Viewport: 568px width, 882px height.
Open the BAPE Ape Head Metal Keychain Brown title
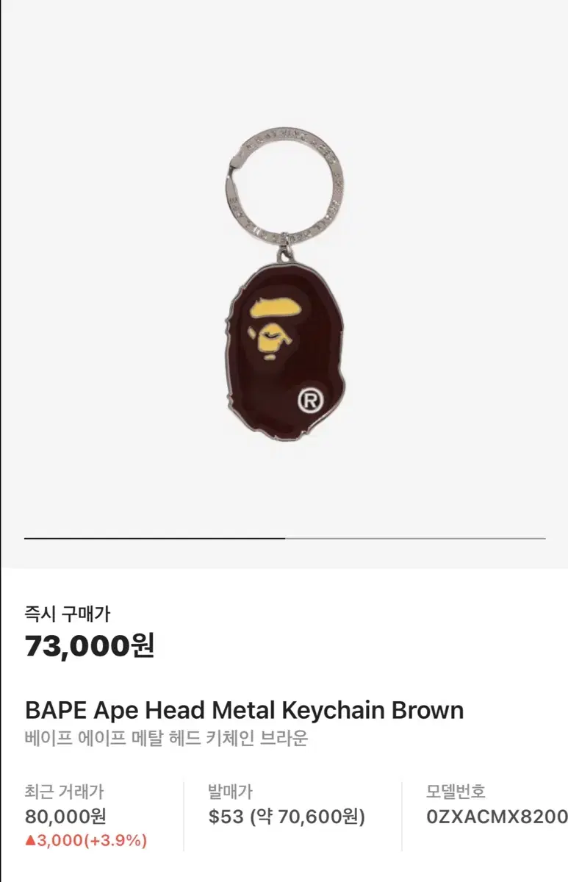244,710
